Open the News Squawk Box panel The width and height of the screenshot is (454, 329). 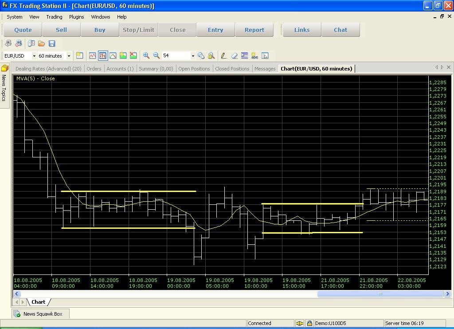pyautogui.click(x=43, y=314)
